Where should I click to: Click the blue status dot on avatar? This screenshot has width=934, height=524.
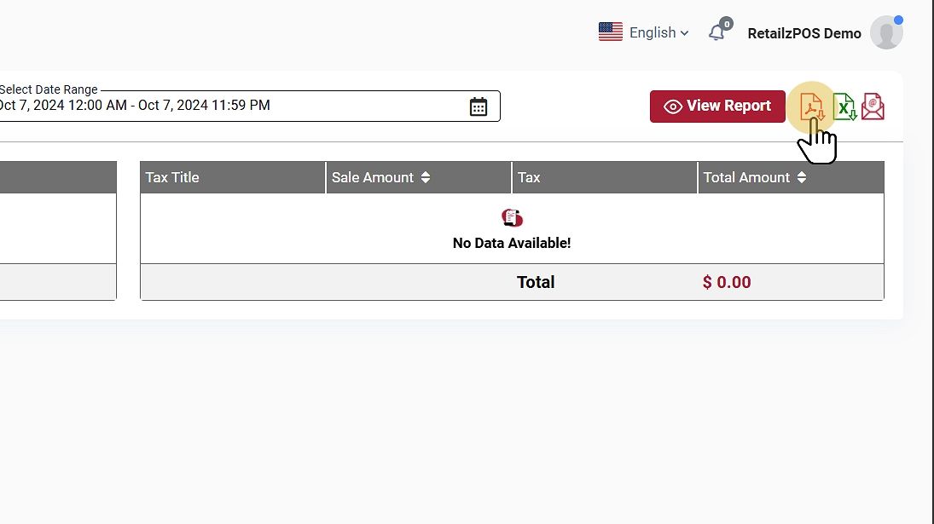click(898, 20)
